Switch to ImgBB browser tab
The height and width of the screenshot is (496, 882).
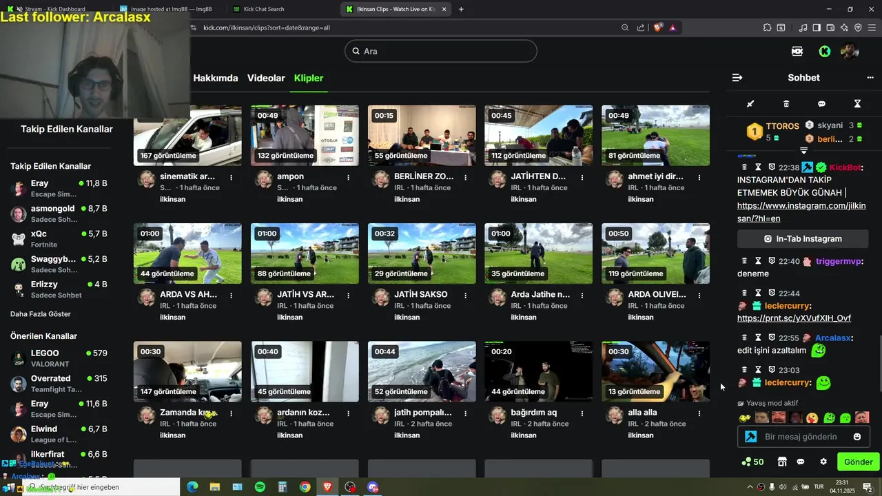click(172, 9)
